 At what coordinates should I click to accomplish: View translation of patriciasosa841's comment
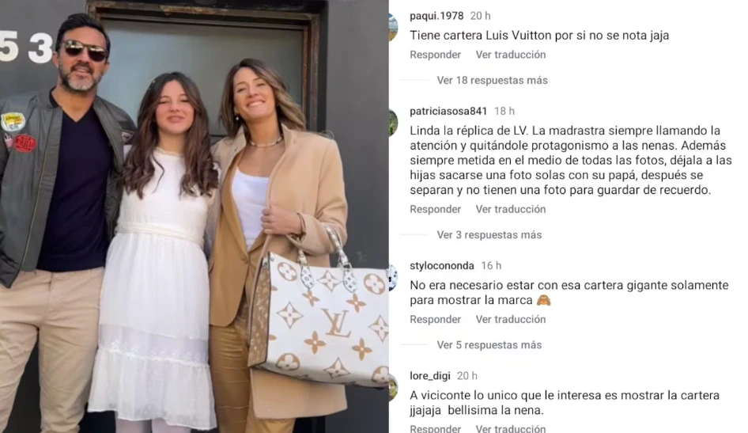point(511,209)
